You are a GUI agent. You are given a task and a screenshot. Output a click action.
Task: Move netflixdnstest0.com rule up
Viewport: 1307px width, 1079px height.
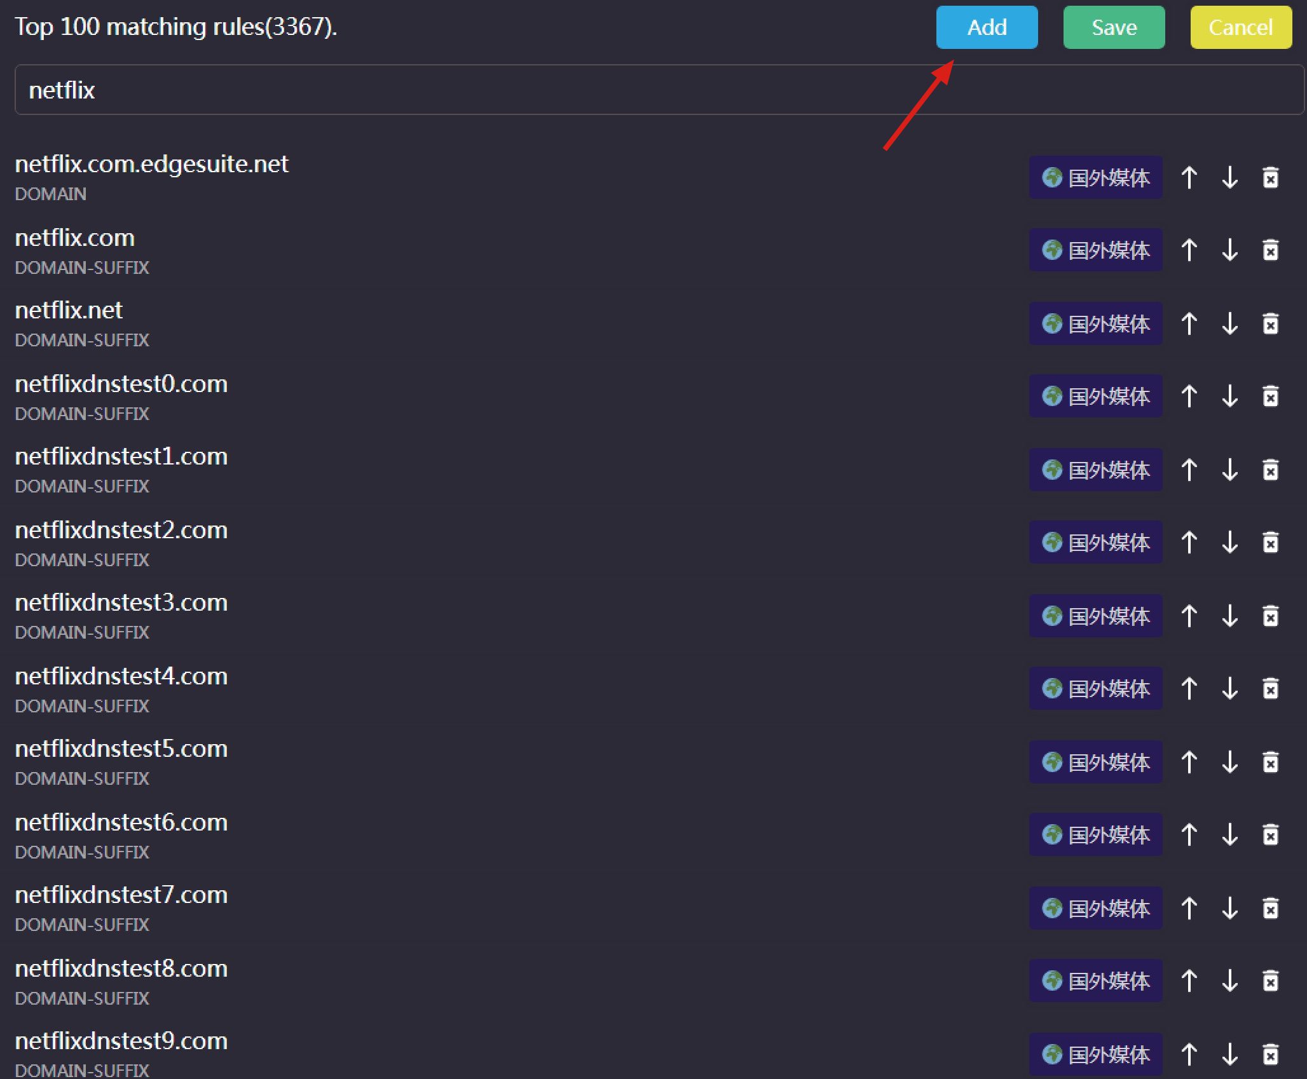tap(1189, 396)
